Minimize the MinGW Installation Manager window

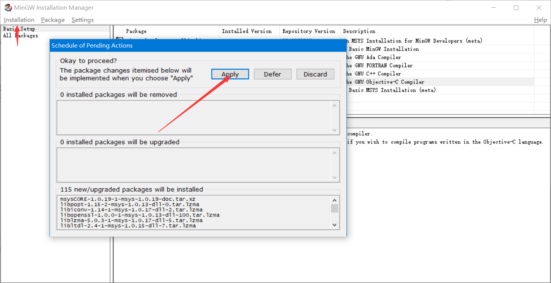click(494, 8)
